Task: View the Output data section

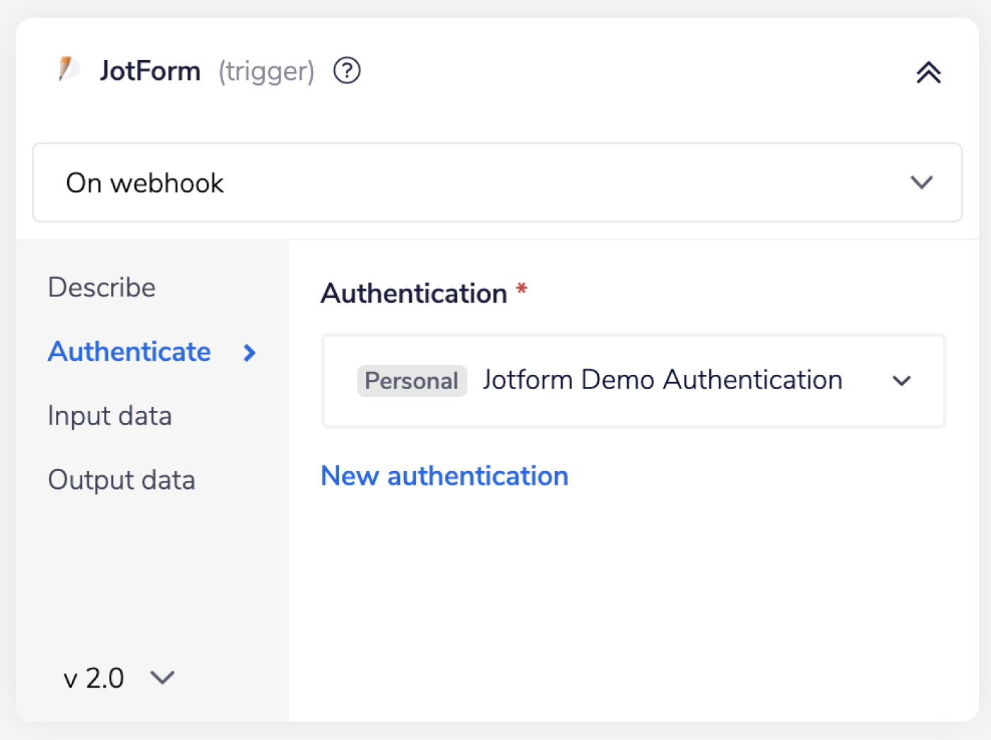Action: click(121, 480)
